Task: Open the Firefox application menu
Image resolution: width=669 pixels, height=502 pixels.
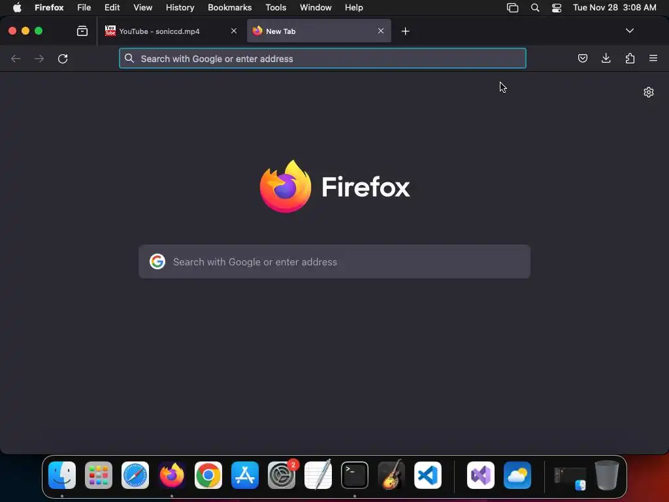Action: coord(49,8)
